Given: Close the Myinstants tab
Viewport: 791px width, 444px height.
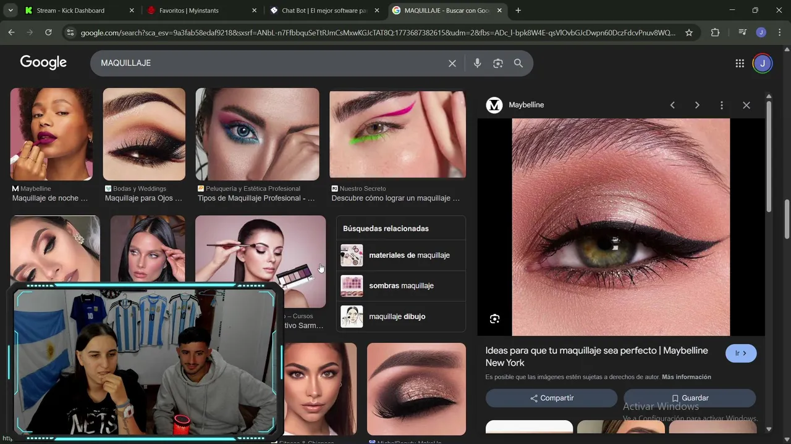Looking at the screenshot, I should (254, 10).
